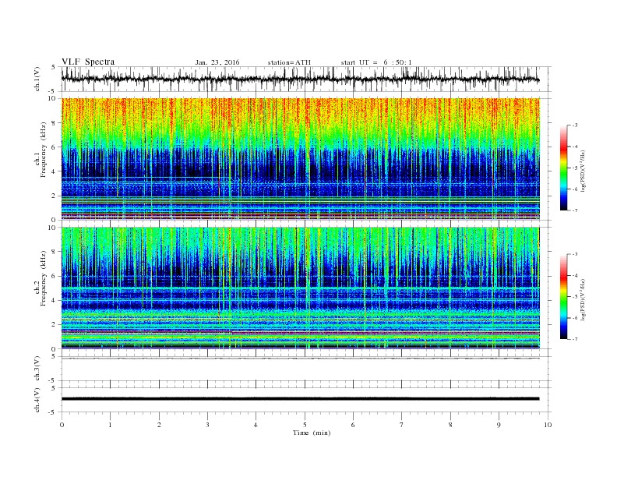Click the '4' kHz tick on ch.2 frequency axis
This screenshot has height=477, width=617.
click(54, 300)
